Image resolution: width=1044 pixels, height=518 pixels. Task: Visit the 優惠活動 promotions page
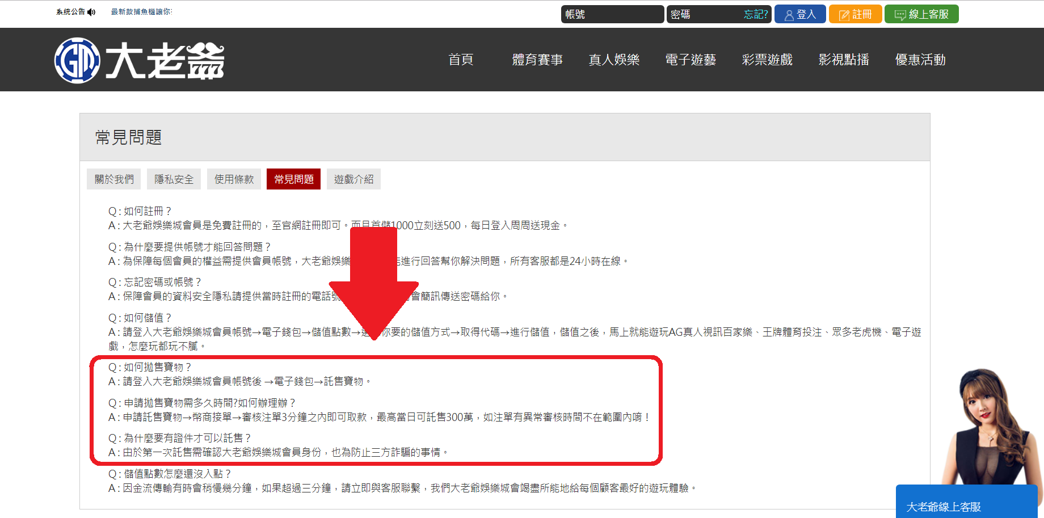(920, 60)
